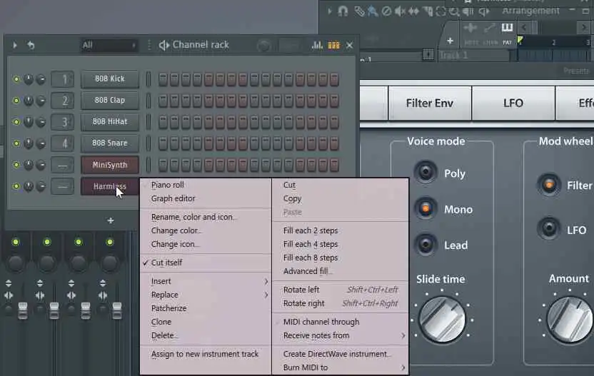This screenshot has width=594, height=376.
Task: Choose Piano roll from context menu
Action: pyautogui.click(x=206, y=185)
